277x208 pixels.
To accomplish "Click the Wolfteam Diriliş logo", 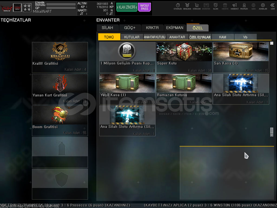I will (6, 8).
